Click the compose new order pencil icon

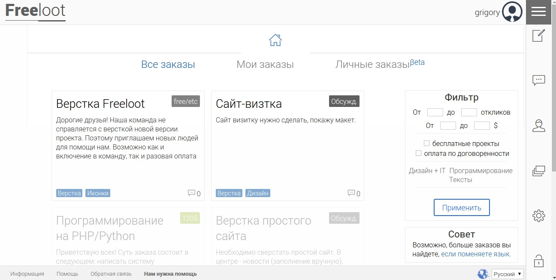coord(538,36)
